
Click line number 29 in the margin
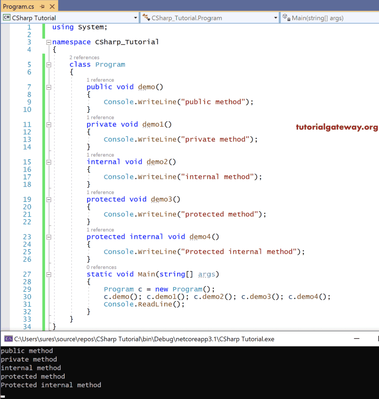27,289
